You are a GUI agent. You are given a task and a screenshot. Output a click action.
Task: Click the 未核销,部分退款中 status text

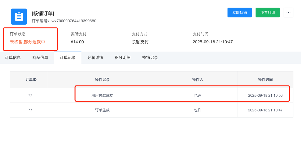(x=27, y=42)
